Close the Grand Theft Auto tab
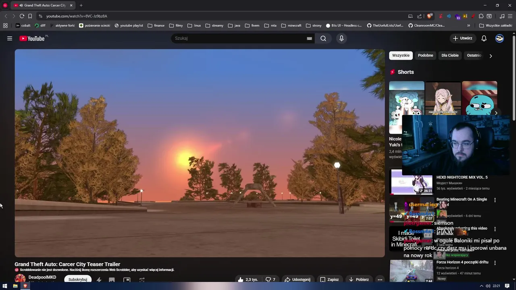The image size is (516, 290). (x=71, y=5)
